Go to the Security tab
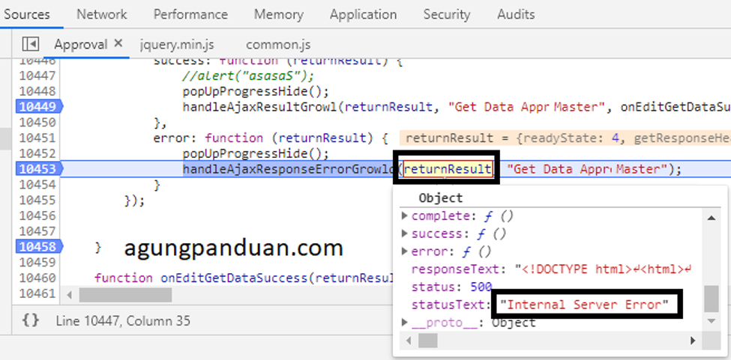Viewport: 731px width, 360px height. tap(447, 14)
